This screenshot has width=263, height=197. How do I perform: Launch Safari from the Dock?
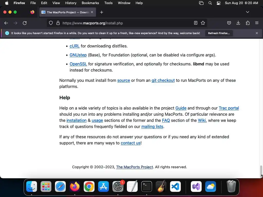pos(60,186)
